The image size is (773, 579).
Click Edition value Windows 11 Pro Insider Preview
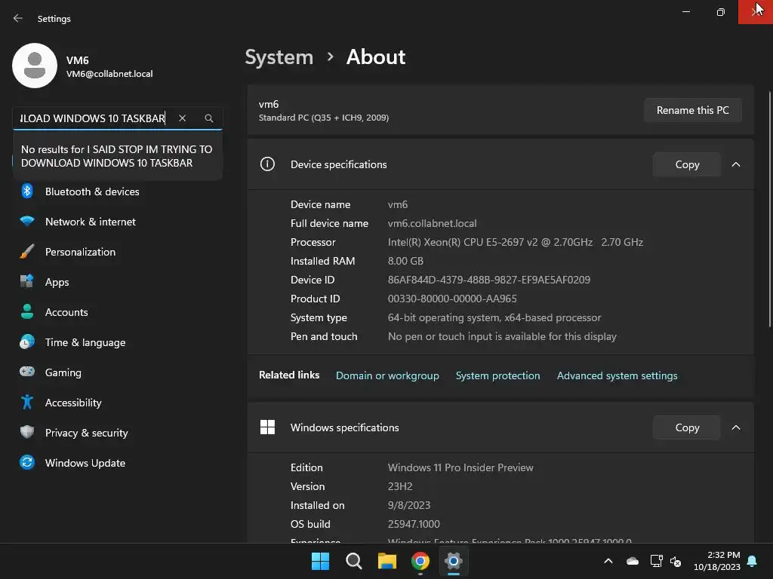click(460, 467)
